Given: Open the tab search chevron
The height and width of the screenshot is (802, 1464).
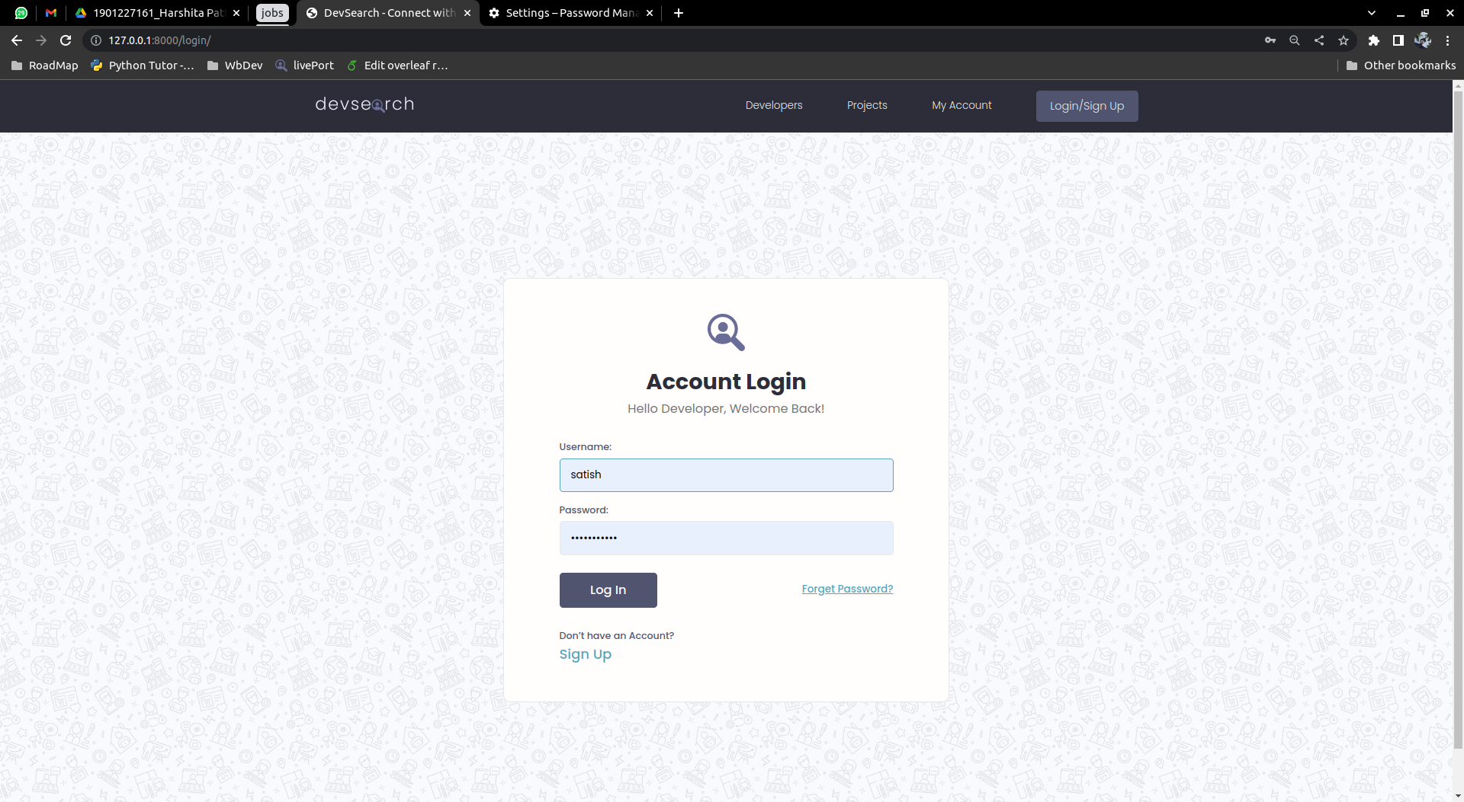Looking at the screenshot, I should (1371, 13).
